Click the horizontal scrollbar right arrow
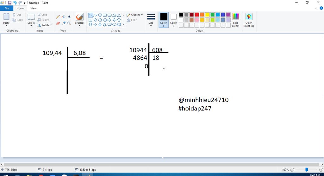This screenshot has height=176, width=324. click(322, 165)
